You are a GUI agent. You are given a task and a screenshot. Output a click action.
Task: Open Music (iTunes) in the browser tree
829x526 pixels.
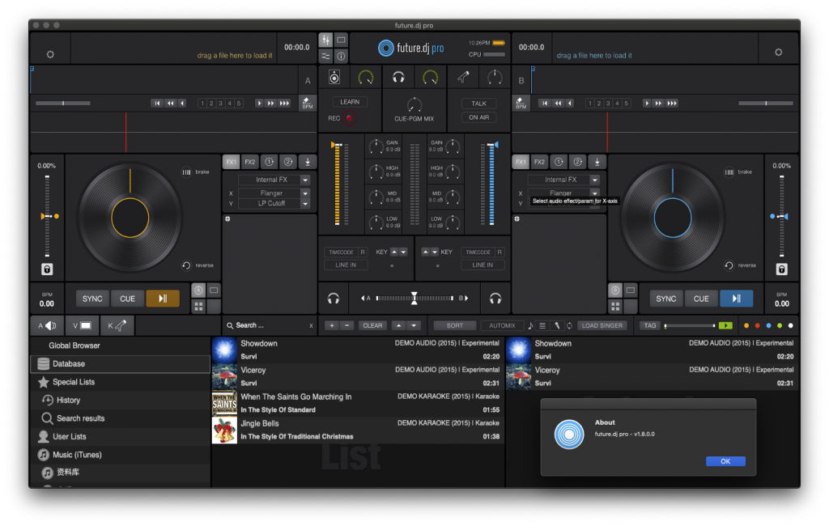pyautogui.click(x=121, y=455)
